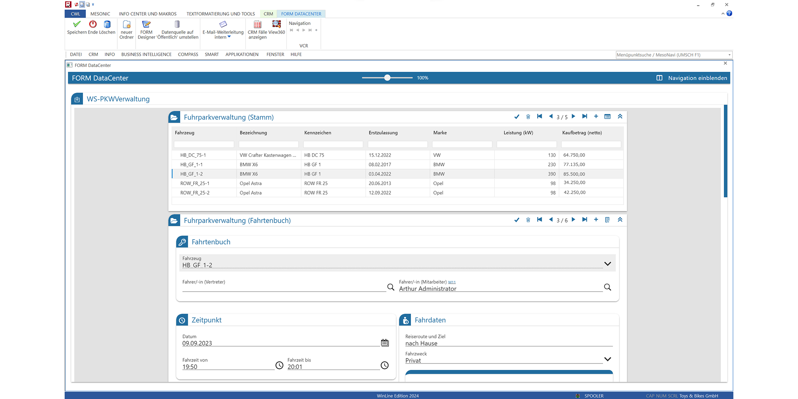
Task: Jump to last Stamm record
Action: click(x=585, y=117)
